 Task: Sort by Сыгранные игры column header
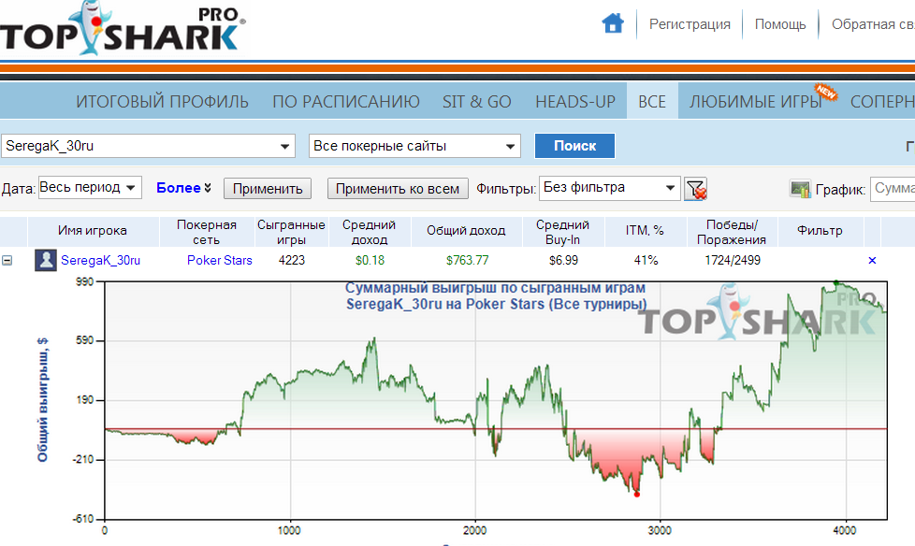point(291,232)
